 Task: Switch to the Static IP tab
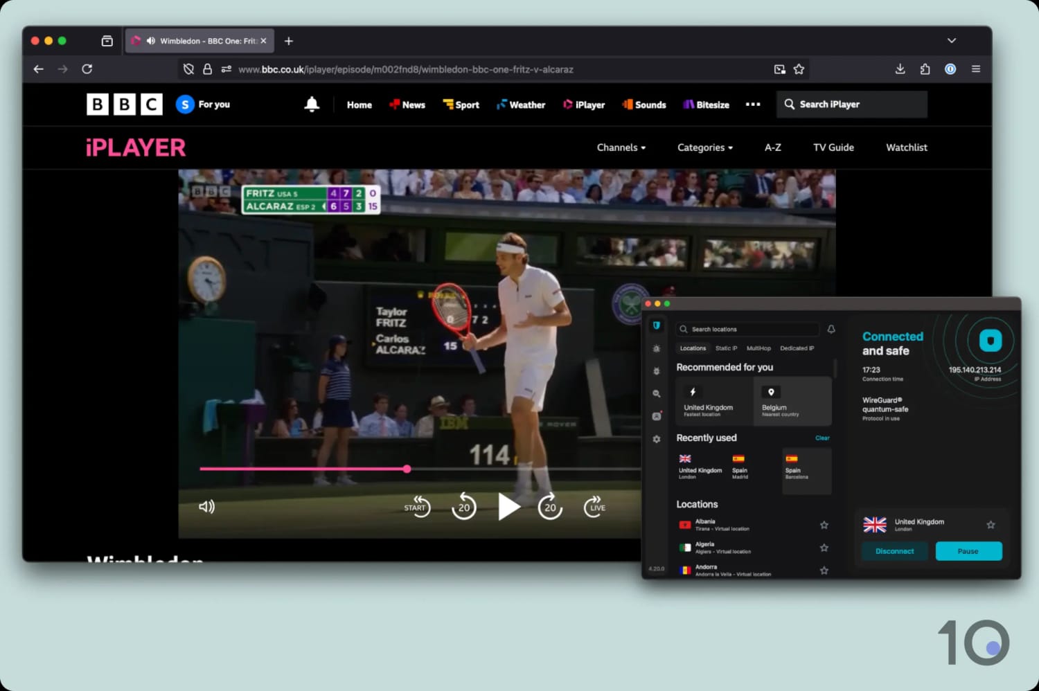pos(726,348)
